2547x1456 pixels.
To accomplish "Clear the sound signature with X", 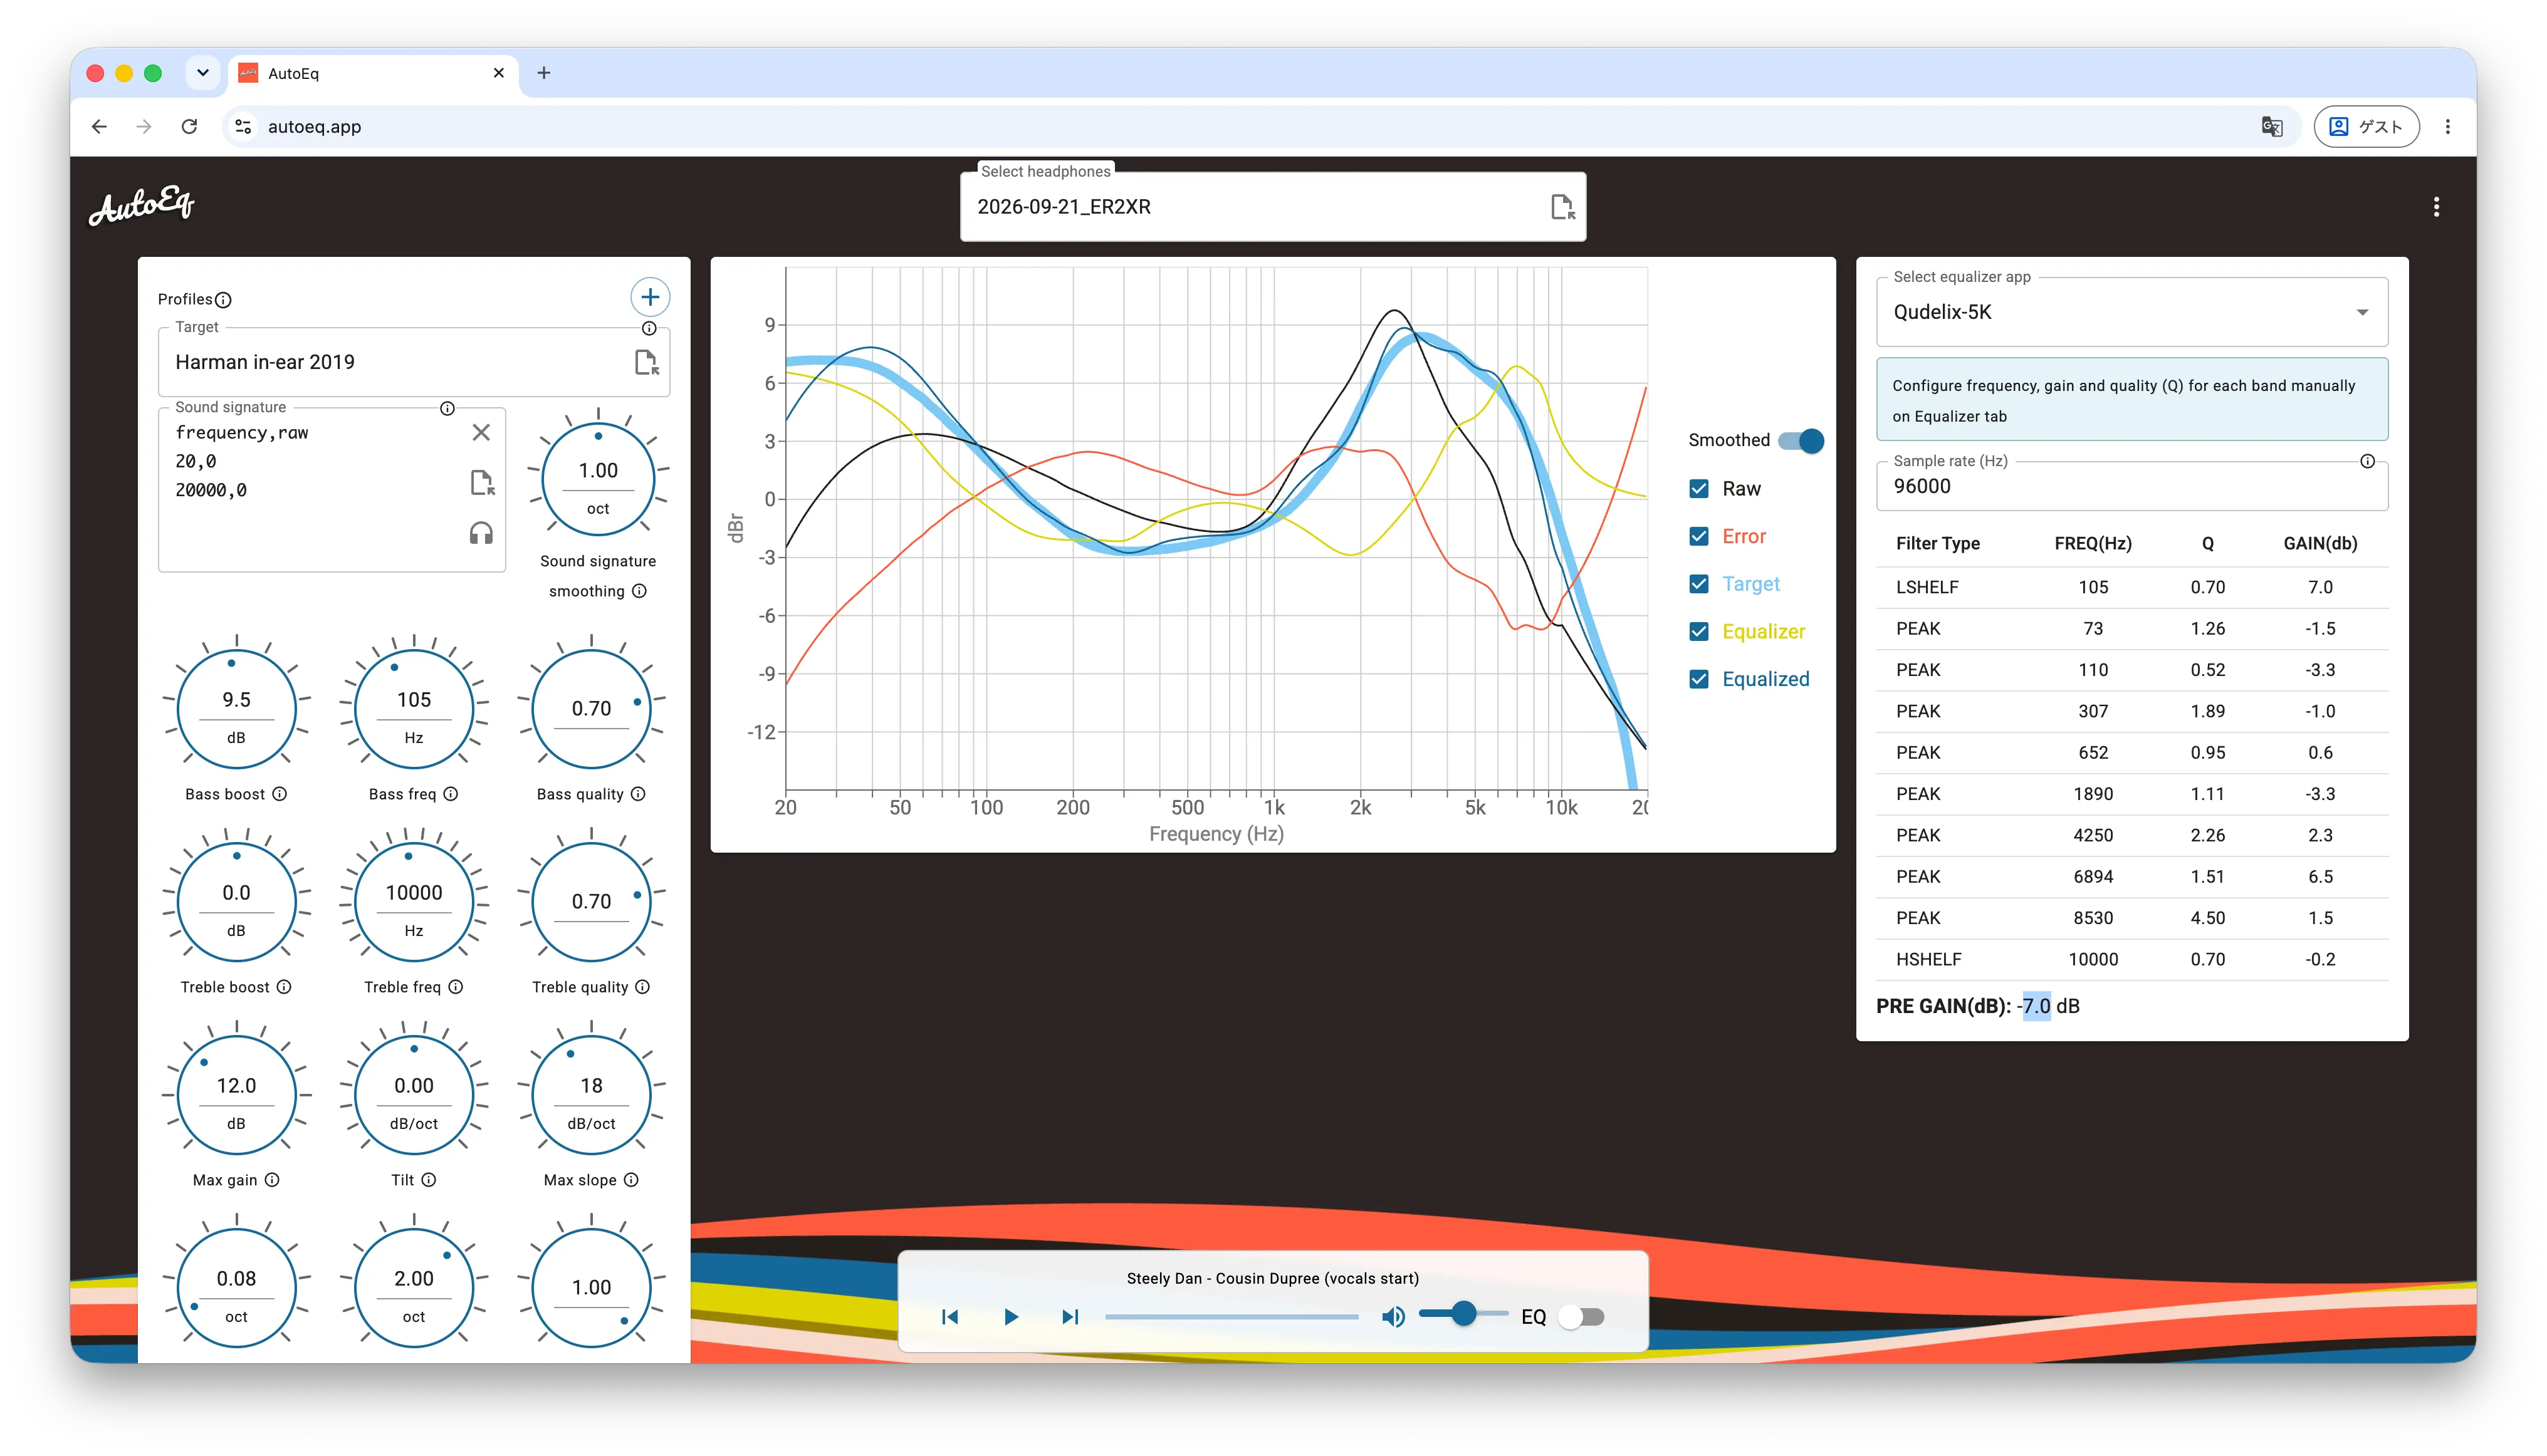I will click(x=481, y=432).
